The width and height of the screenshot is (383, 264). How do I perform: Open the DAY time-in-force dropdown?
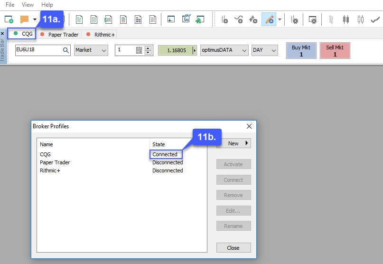[x=265, y=50]
